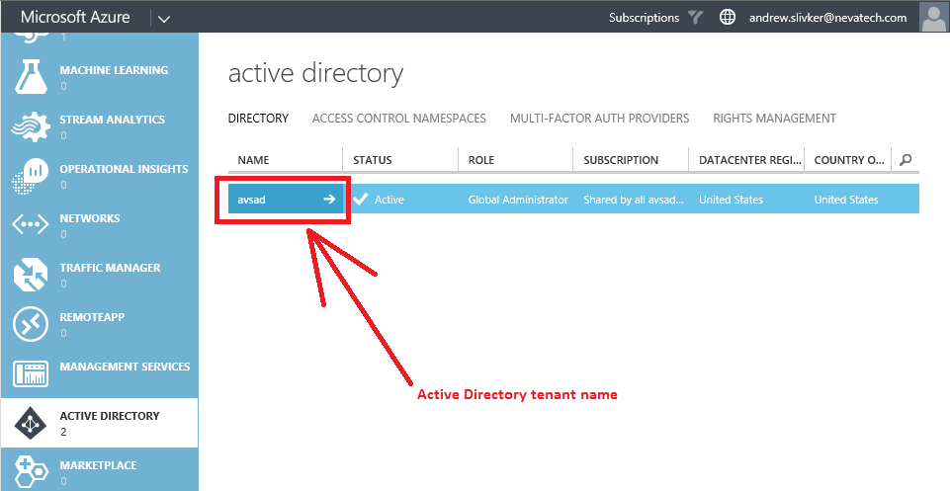Click the andrew.slivker@nevatech.com account name
Viewport: 950px width, 491px height.
[827, 18]
